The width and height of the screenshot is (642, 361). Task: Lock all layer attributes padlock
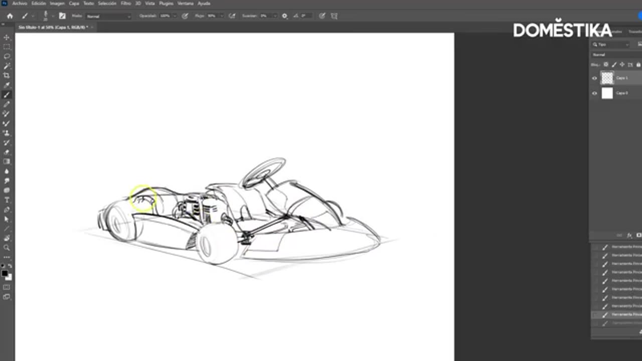click(638, 65)
